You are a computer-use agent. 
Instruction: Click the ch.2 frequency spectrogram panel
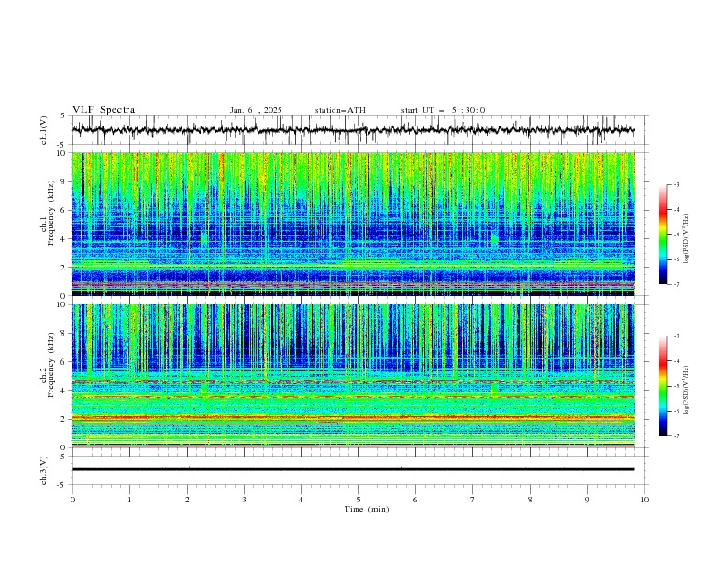(353, 376)
